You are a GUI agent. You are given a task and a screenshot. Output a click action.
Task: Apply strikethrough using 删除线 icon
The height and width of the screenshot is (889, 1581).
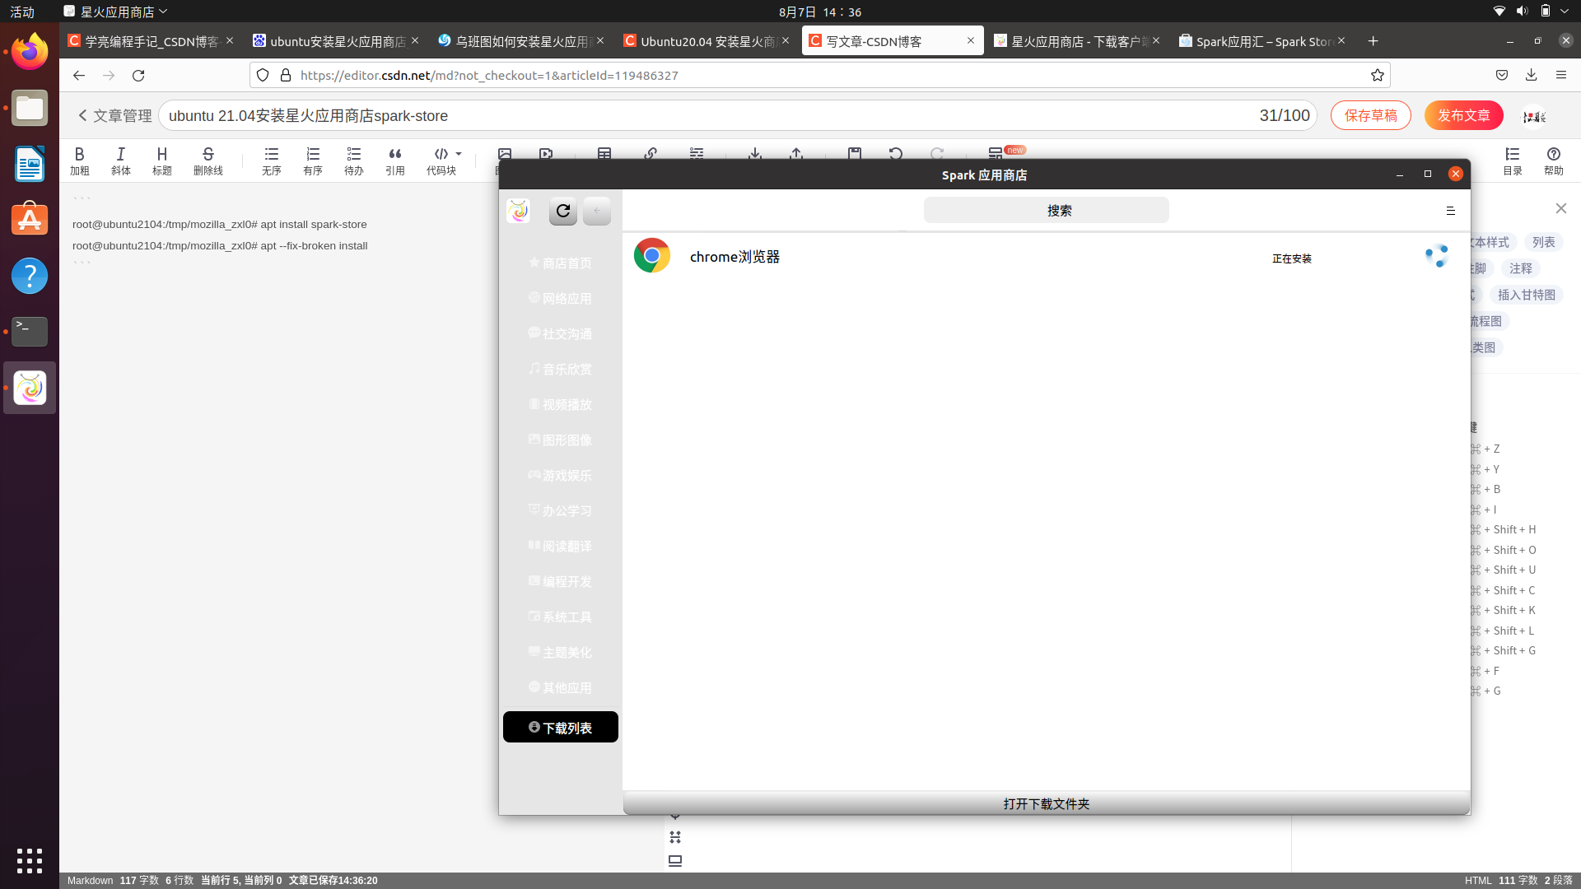pos(208,161)
